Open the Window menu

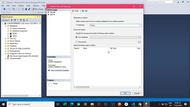[36, 6]
